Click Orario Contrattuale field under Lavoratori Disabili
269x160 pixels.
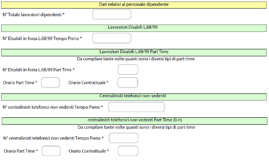127,83
